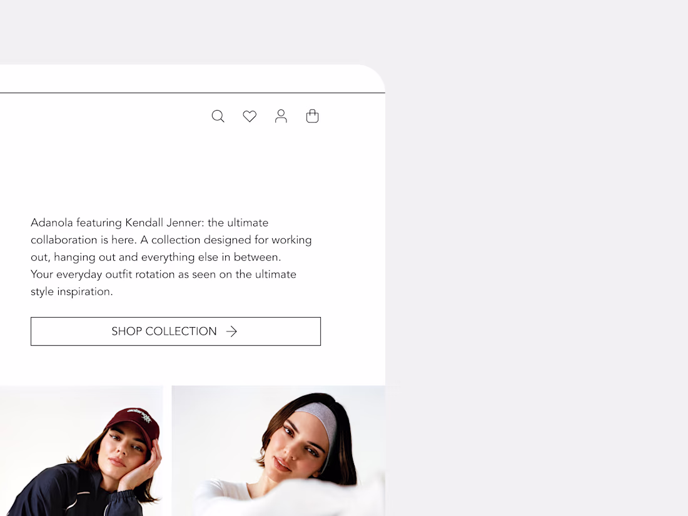
Task: Click the words 'Kendall Jenner' in the description
Action: coord(164,223)
